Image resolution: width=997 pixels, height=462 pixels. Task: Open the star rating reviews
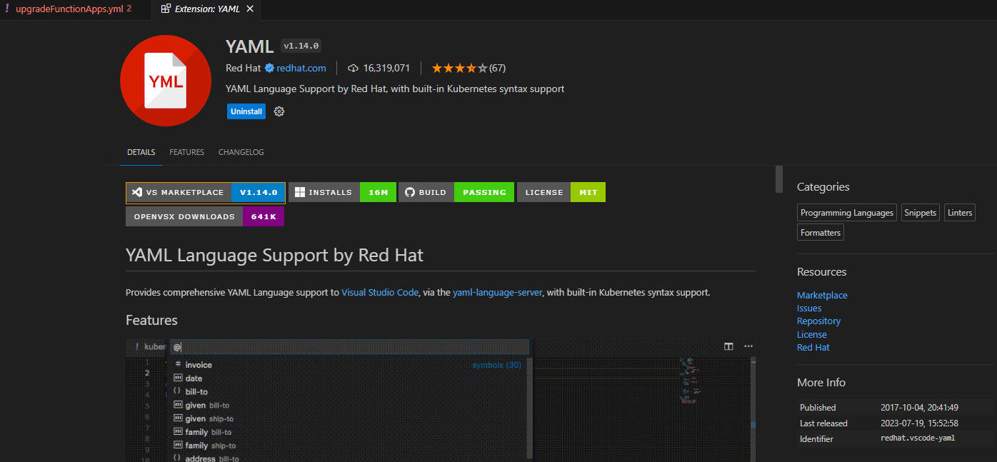click(469, 69)
